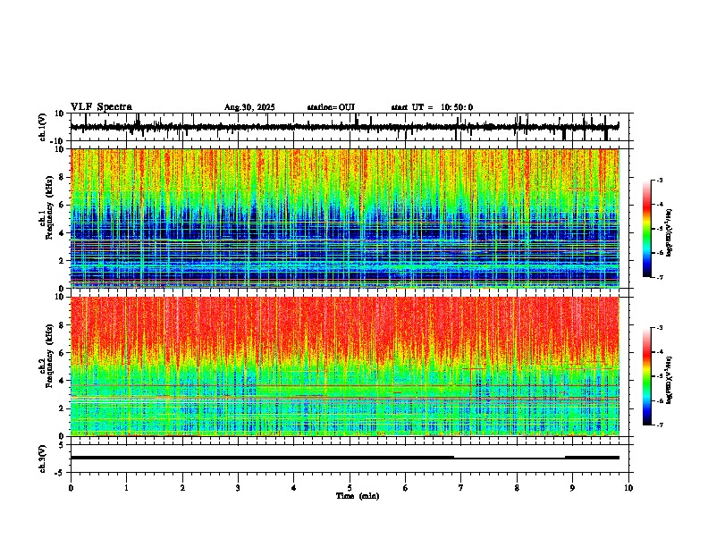Click time axis tick label "7"
This screenshot has height=547, width=708.
coord(461,488)
